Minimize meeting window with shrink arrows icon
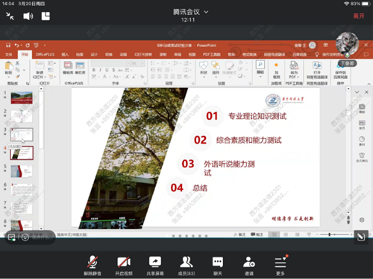 tap(10, 16)
